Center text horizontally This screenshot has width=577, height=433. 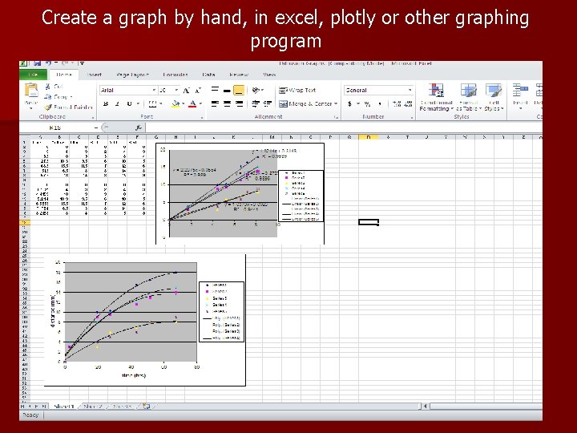[x=227, y=103]
